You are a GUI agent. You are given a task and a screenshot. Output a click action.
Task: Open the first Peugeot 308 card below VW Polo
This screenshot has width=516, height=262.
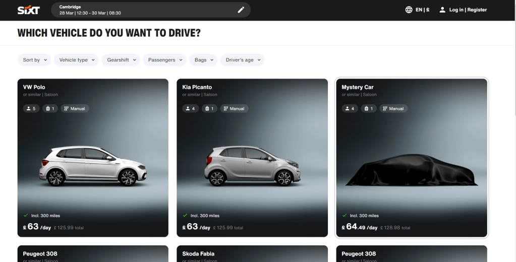click(x=93, y=254)
